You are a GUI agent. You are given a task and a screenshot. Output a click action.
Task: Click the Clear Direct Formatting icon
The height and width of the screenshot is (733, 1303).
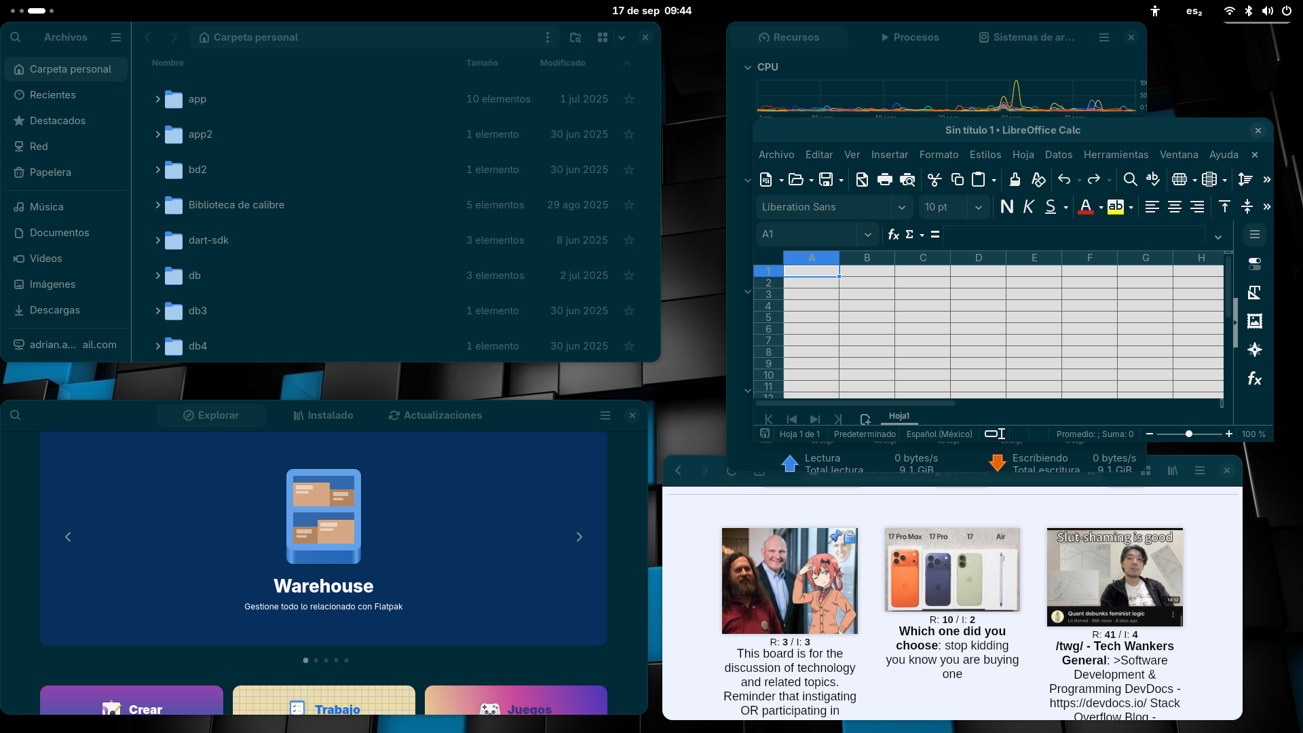tap(1038, 180)
